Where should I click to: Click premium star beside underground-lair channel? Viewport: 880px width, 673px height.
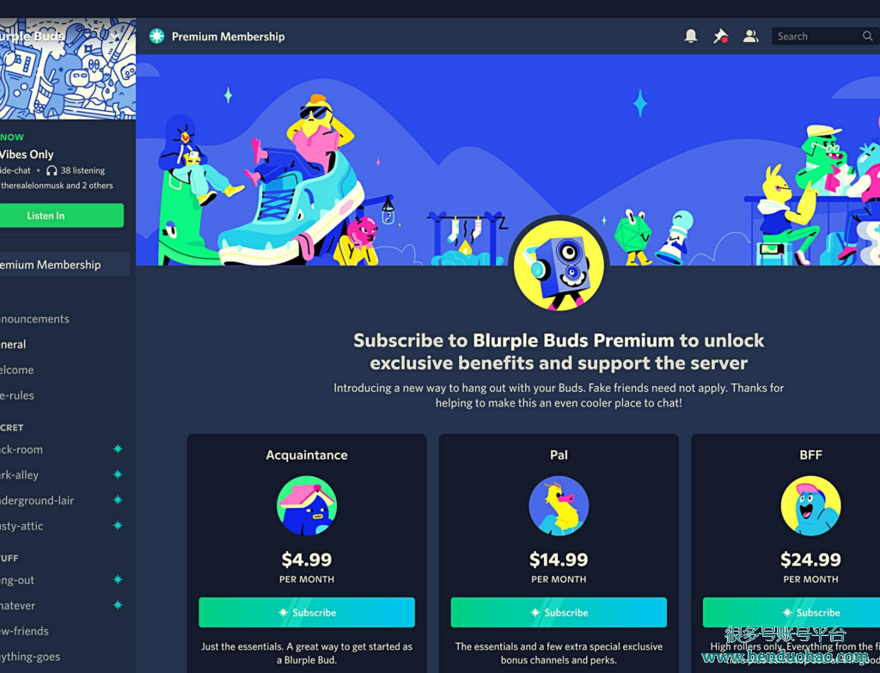coord(118,499)
